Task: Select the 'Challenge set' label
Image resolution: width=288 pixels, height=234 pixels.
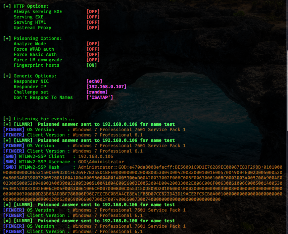Action: [x=31, y=92]
